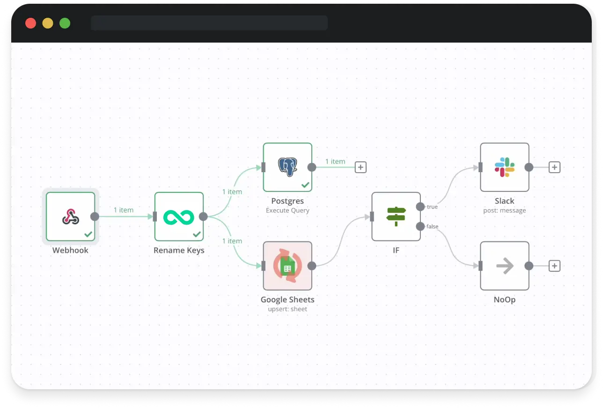Click the true output of the IF node
This screenshot has width=603, height=408.
coord(421,206)
